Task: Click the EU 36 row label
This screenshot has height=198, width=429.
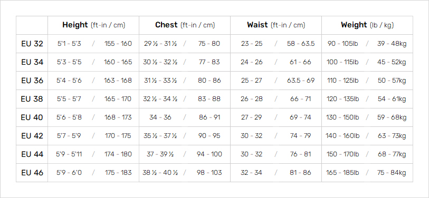Action: click(32, 81)
